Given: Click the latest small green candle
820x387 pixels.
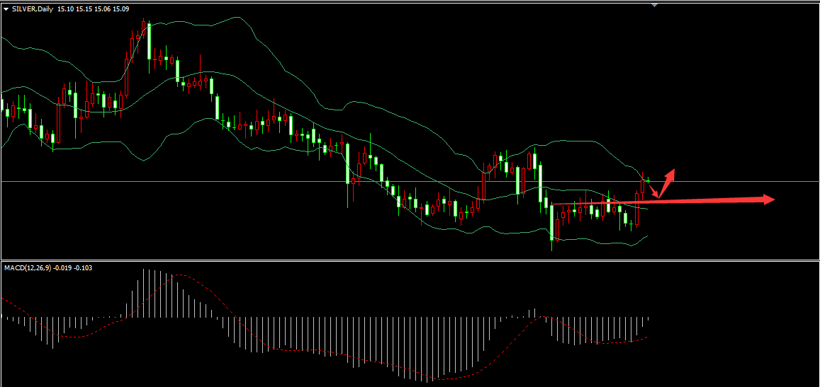Looking at the screenshot, I should tap(648, 181).
